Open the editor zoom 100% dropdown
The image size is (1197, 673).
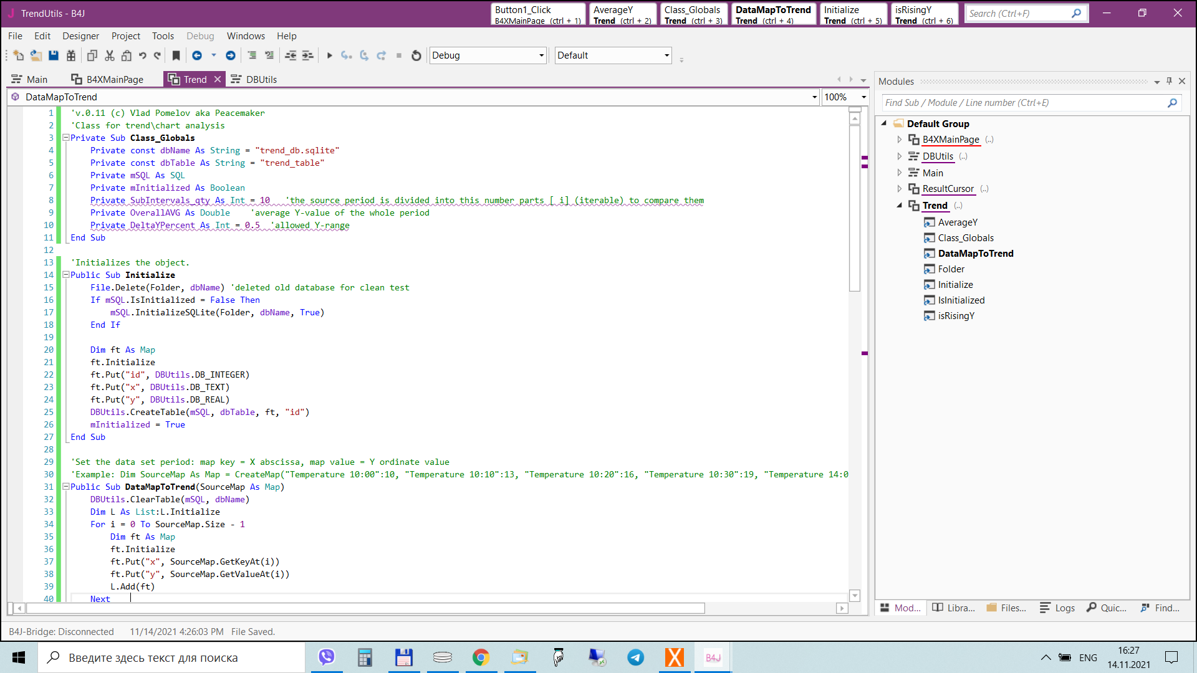click(863, 97)
